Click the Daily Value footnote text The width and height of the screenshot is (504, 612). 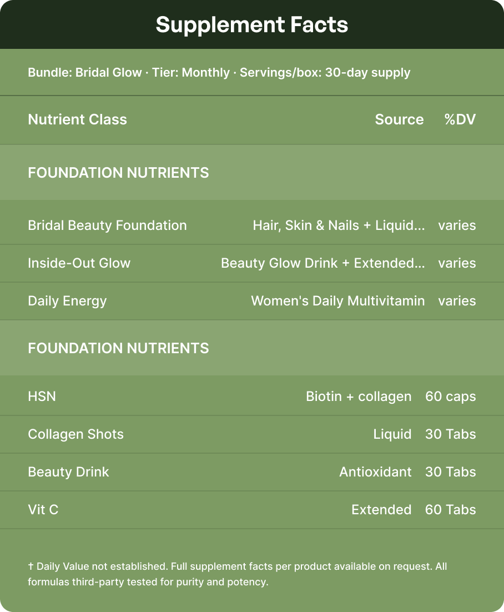click(237, 574)
